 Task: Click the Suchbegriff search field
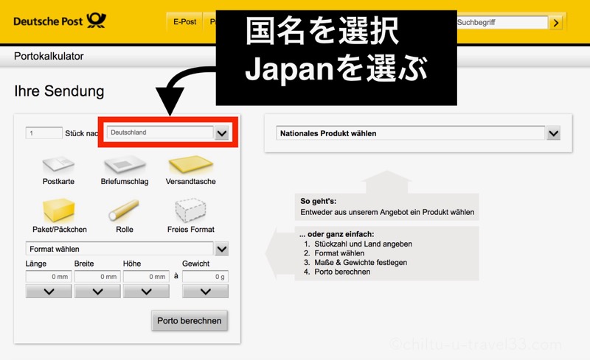tap(502, 23)
